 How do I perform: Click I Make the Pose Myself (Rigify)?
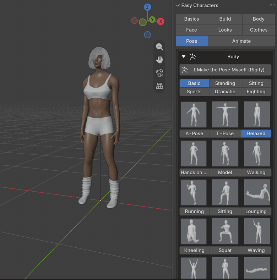point(226,70)
